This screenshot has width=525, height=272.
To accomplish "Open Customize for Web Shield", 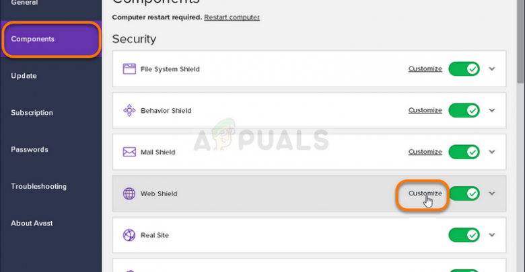I will click(425, 193).
